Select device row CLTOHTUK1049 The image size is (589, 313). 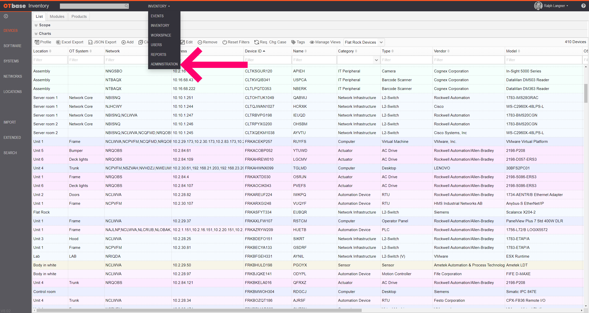point(308,98)
